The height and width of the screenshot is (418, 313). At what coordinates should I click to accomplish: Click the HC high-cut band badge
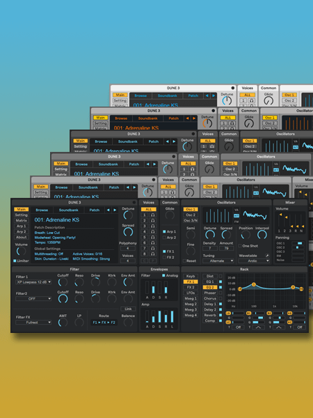click(x=289, y=323)
